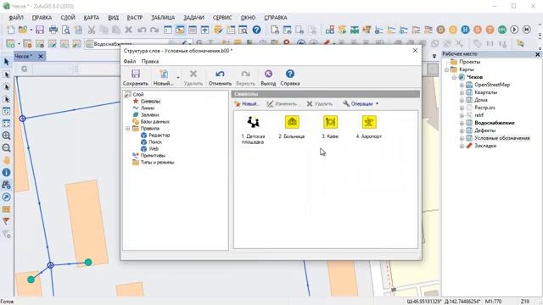Open the Файл menu of the dialog

pyautogui.click(x=130, y=61)
